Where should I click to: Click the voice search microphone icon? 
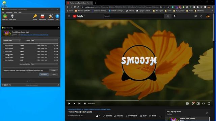coord(174,16)
